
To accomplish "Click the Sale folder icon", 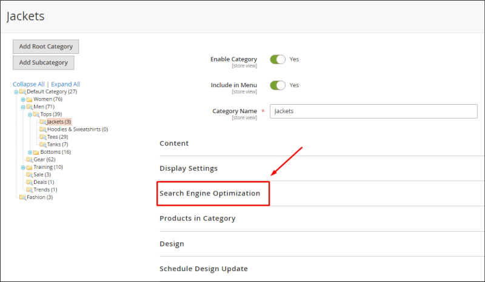I will tap(29, 174).
